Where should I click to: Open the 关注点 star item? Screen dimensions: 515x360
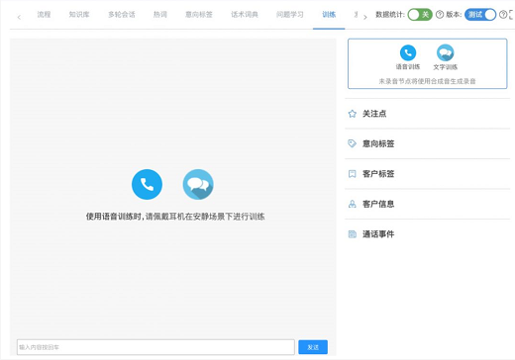point(427,114)
